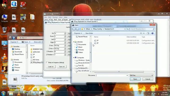Image resolution: width=170 pixels, height=96 pixels.
Task: Sort by Date modified column header
Action: tap(131, 37)
